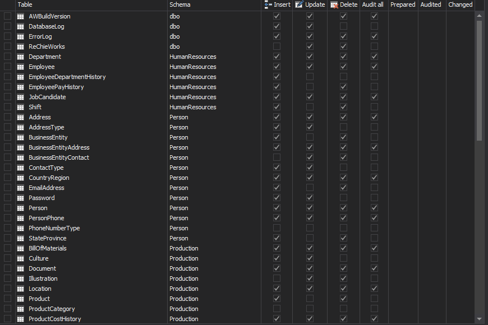Toggle Audit all for Department
This screenshot has width=488, height=325.
pos(374,57)
